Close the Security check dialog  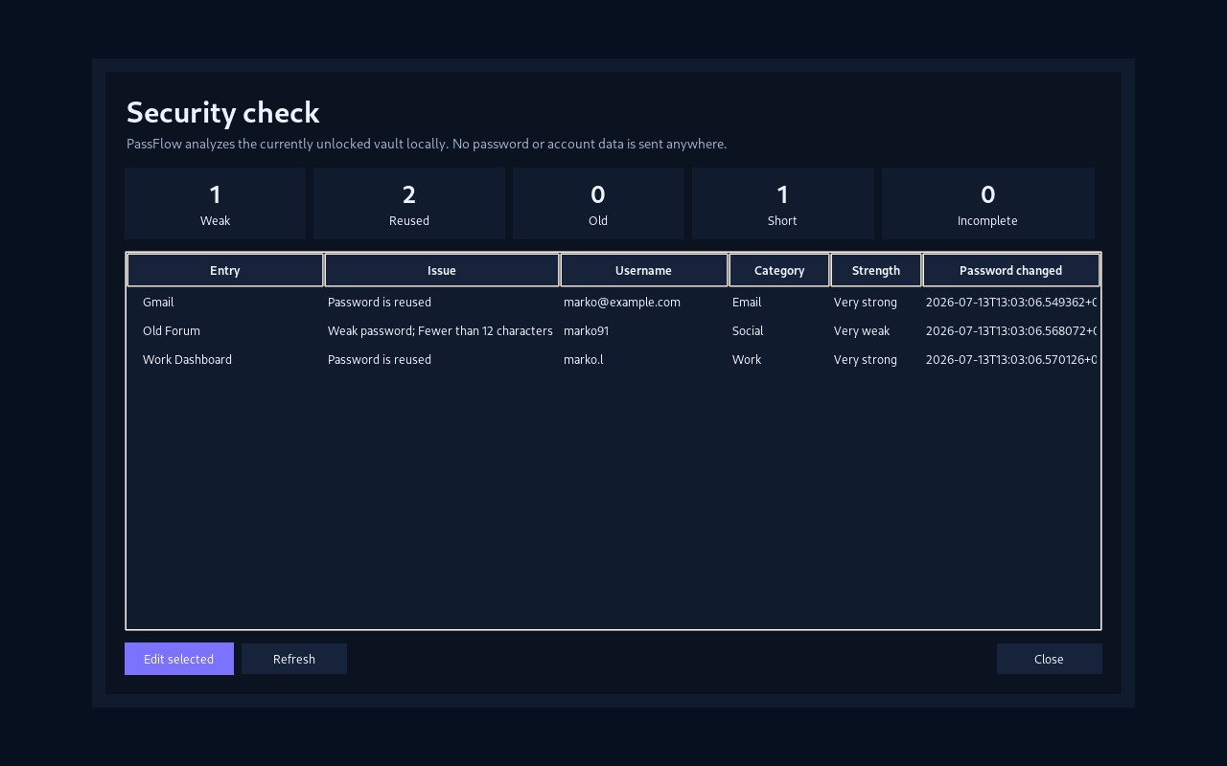(x=1049, y=659)
